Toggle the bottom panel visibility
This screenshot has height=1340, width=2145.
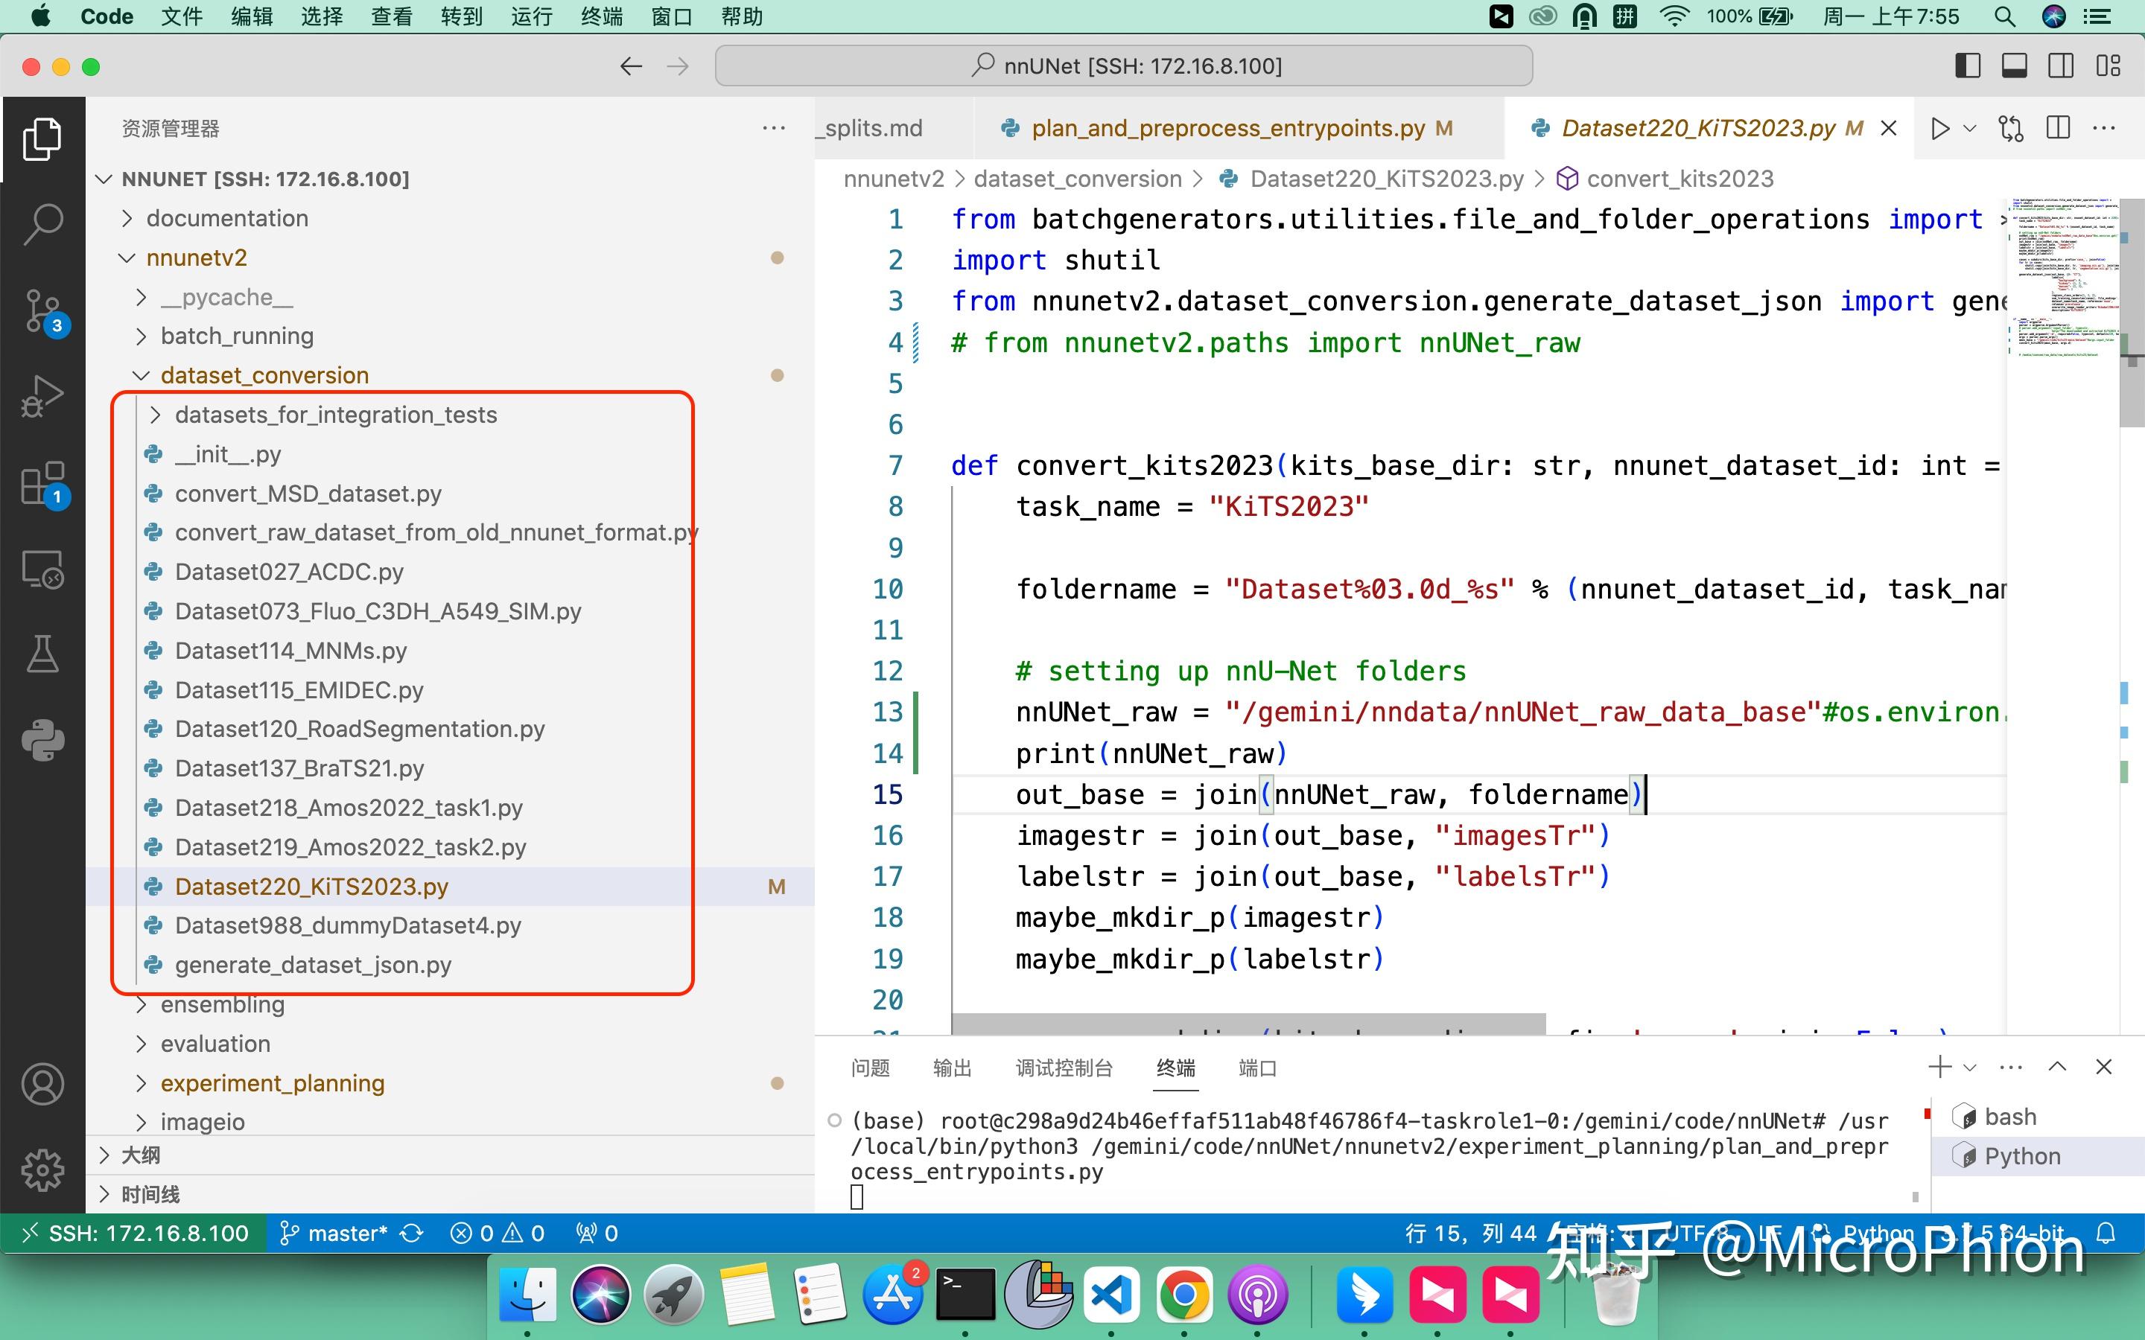point(2014,66)
